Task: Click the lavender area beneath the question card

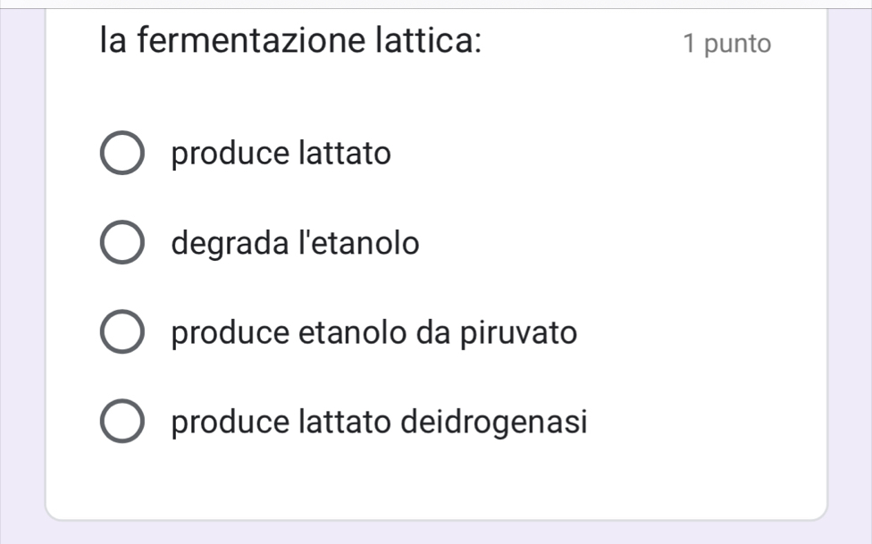Action: [436, 532]
